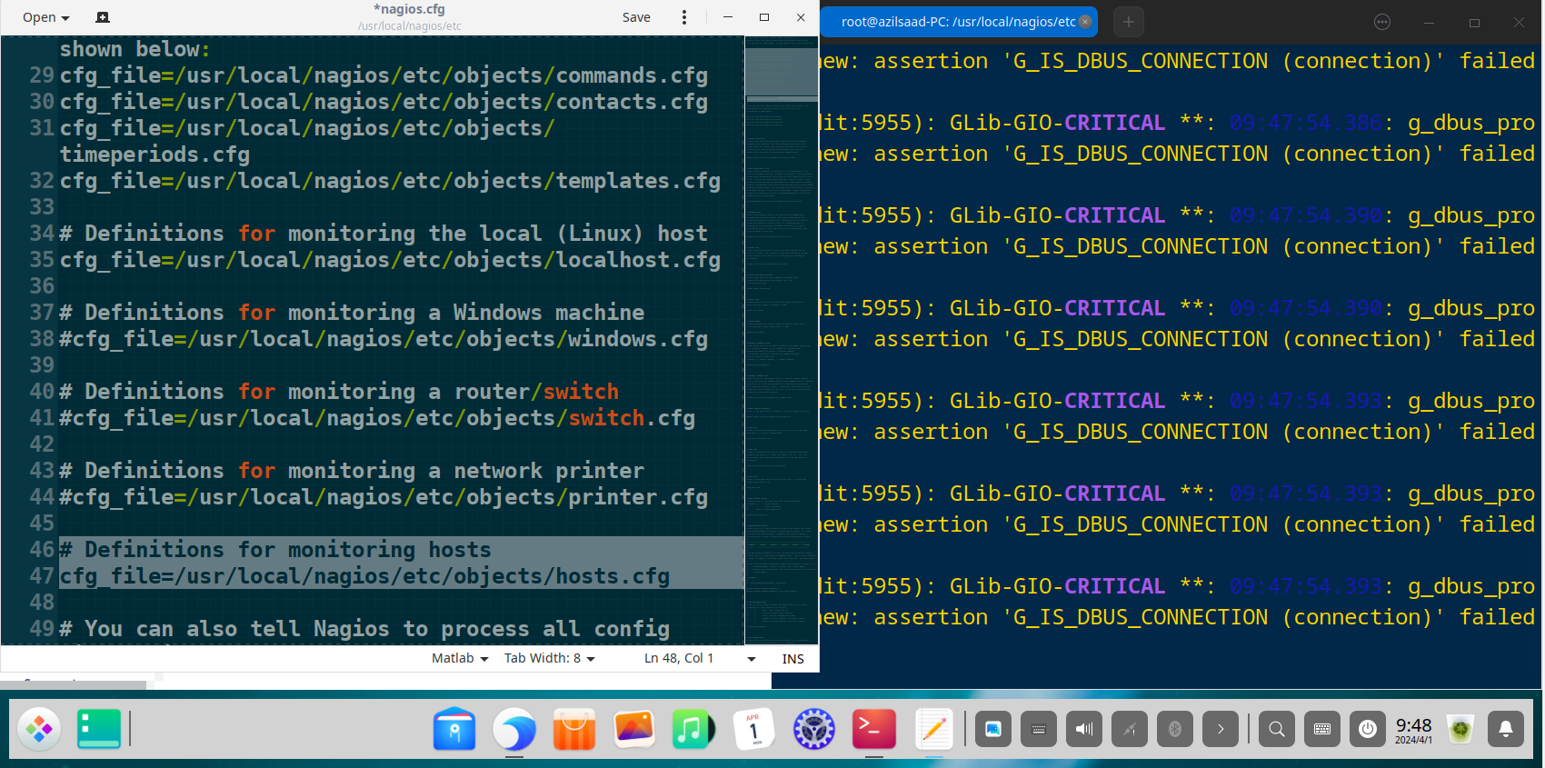
Task: Open the trash bin in the dock
Action: pyautogui.click(x=1460, y=729)
